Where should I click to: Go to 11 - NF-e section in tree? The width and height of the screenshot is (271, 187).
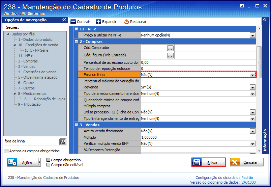coord(26,56)
